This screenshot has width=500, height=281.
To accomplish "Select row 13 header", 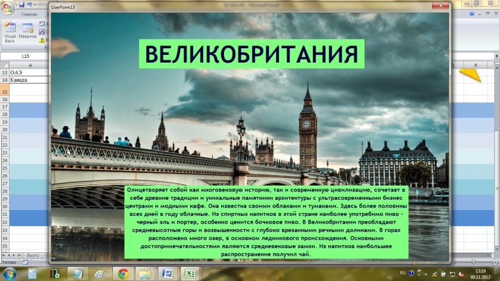I will [x=4, y=72].
